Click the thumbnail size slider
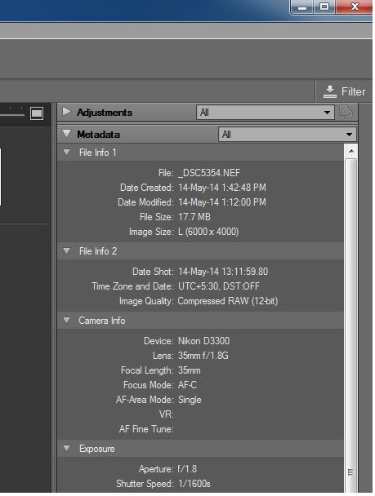This screenshot has width=375, height=496. pyautogui.click(x=12, y=114)
